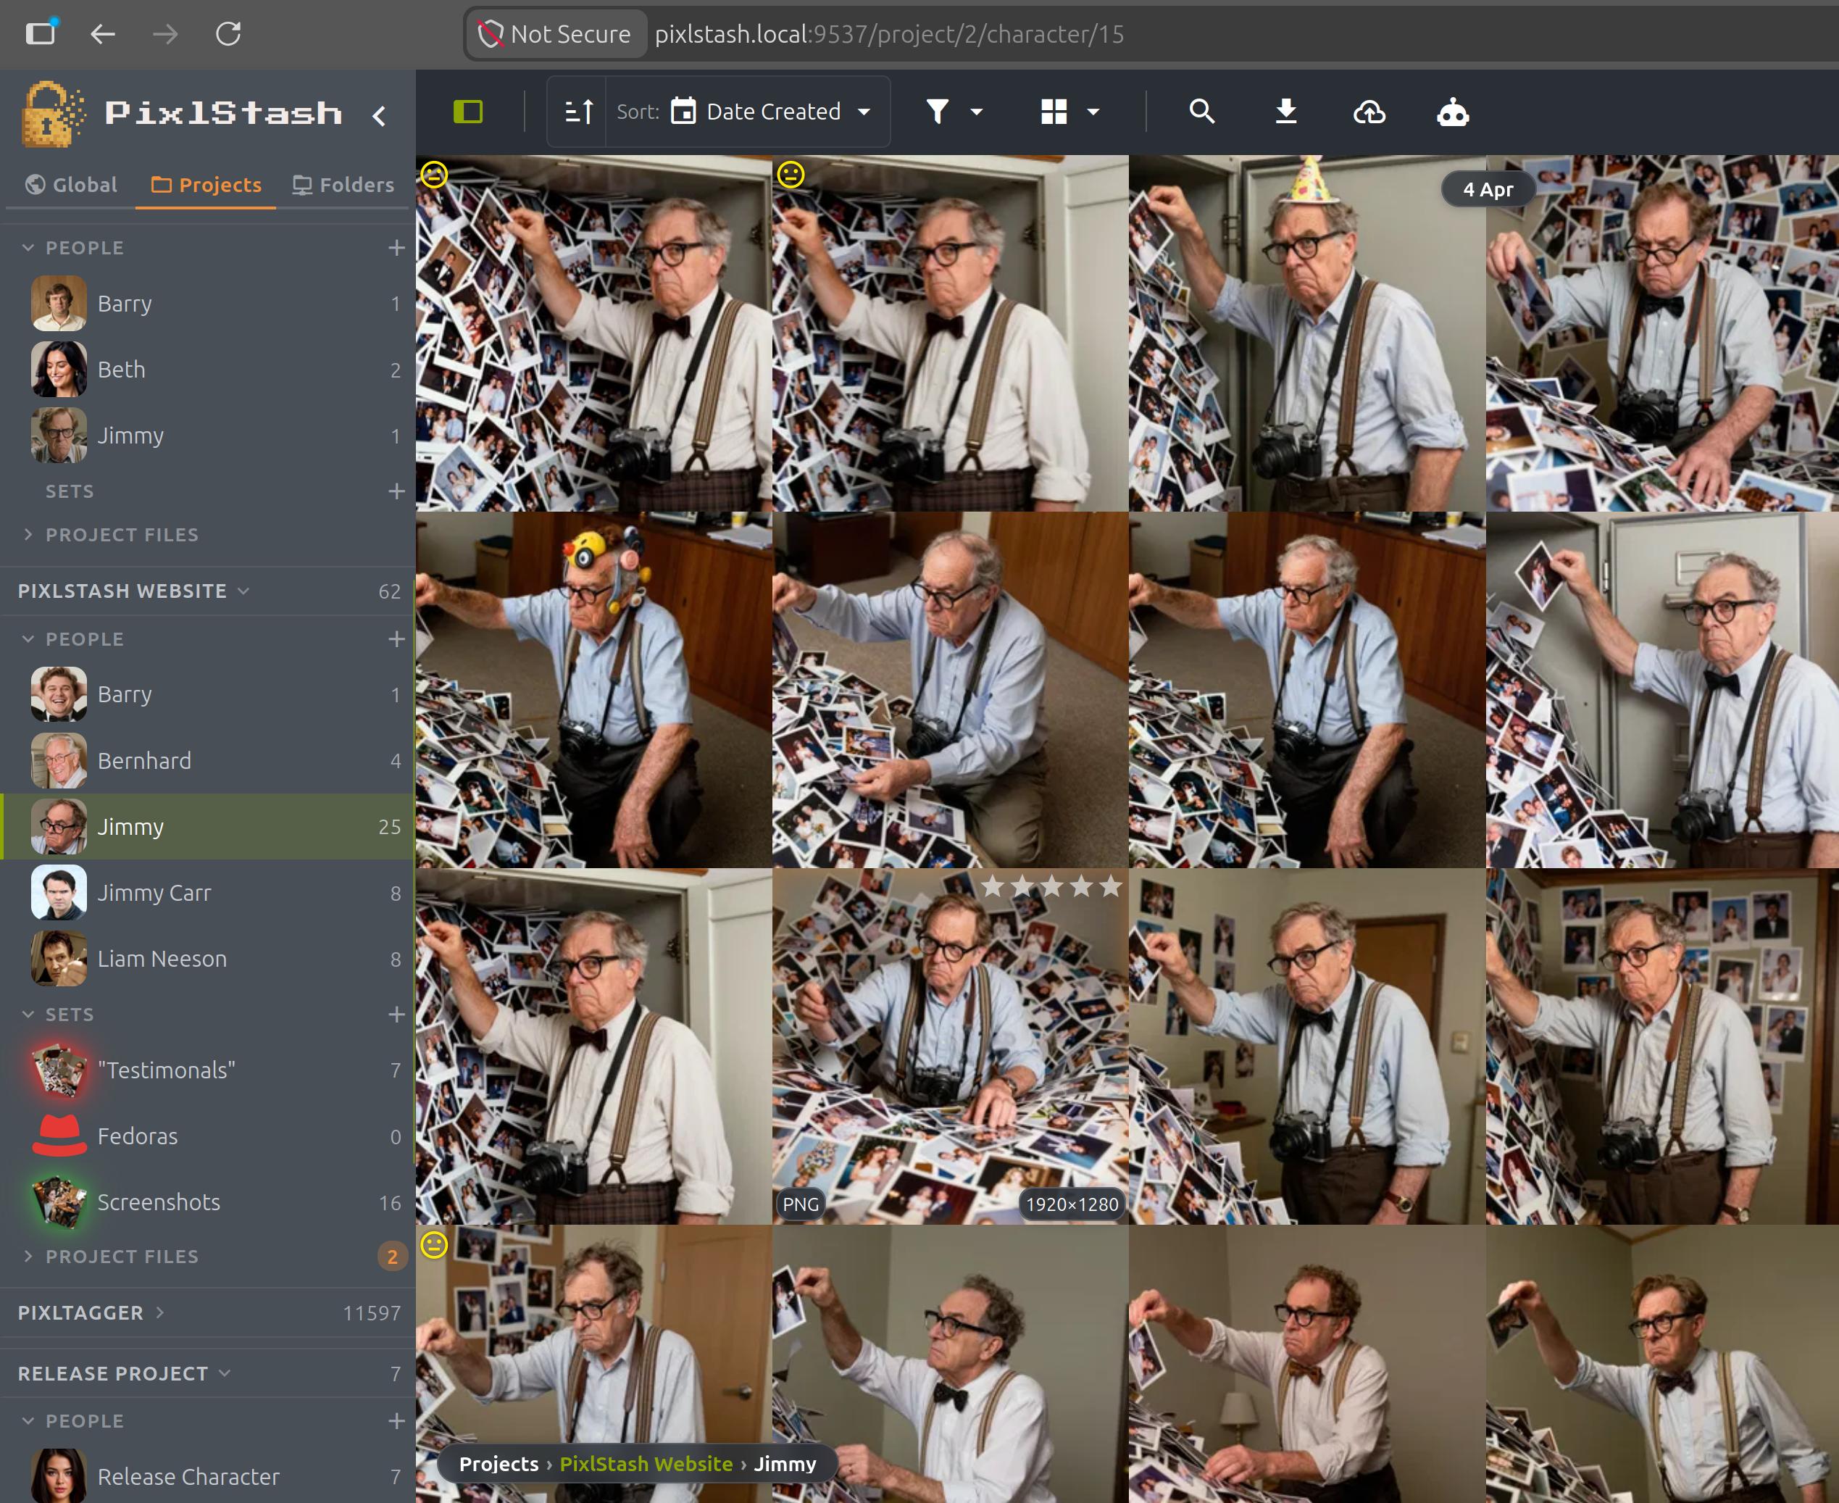Click Barry's avatar under PixlStash Website

tap(59, 694)
